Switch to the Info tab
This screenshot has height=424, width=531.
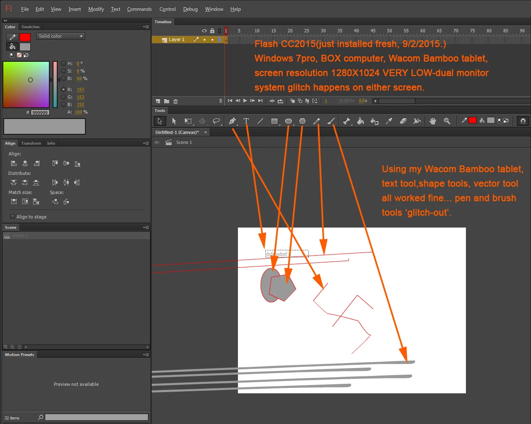pos(51,143)
